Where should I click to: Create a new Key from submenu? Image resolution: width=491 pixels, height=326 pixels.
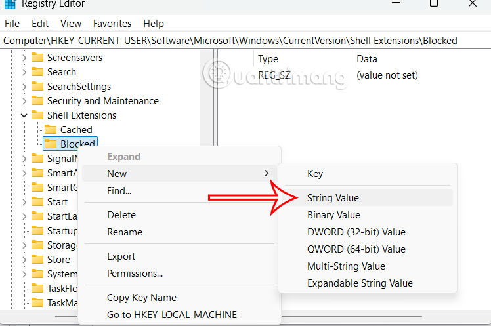coord(367,173)
